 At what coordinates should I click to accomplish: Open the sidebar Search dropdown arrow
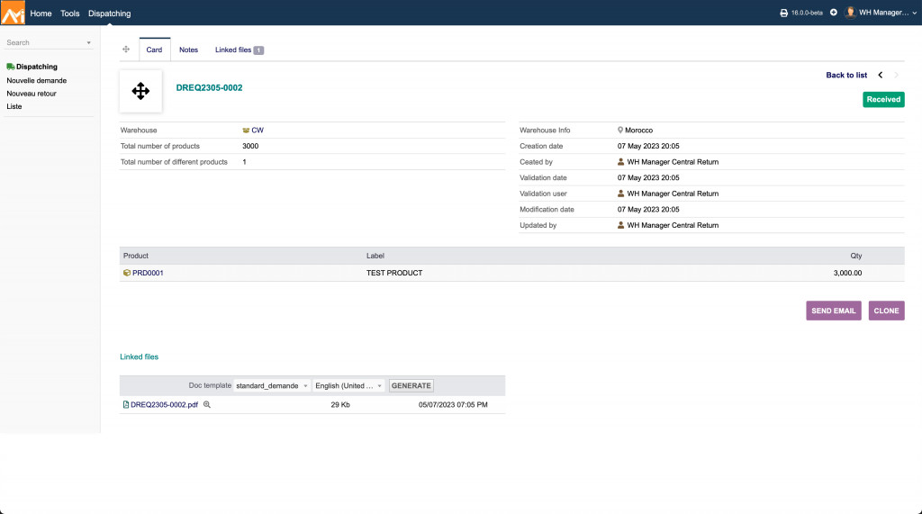[x=88, y=43]
